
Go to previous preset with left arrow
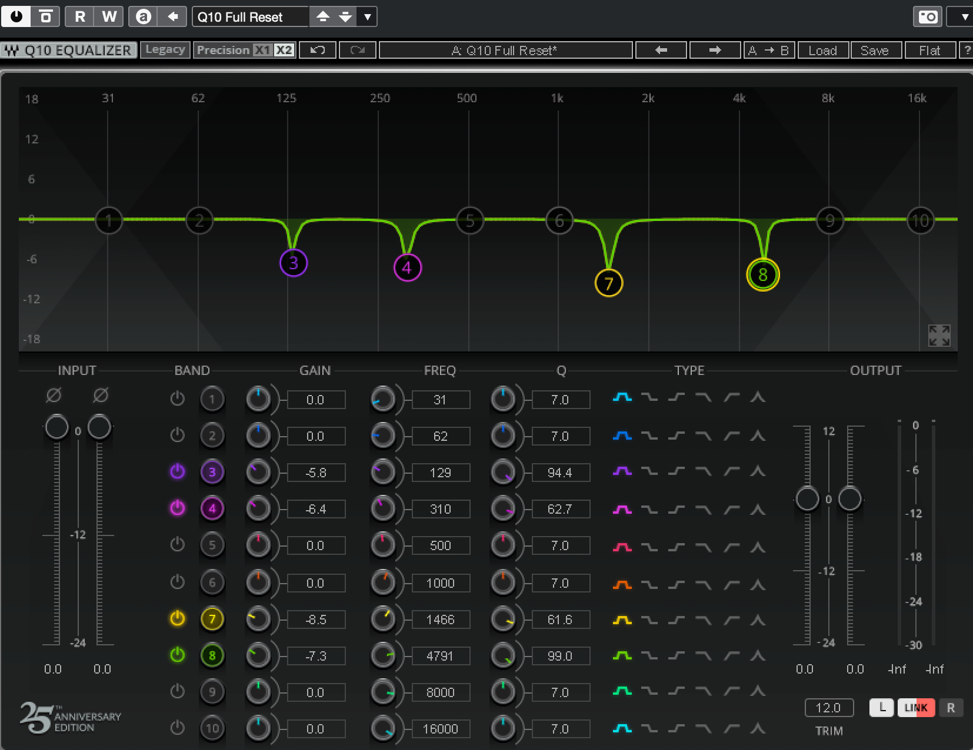pyautogui.click(x=661, y=50)
